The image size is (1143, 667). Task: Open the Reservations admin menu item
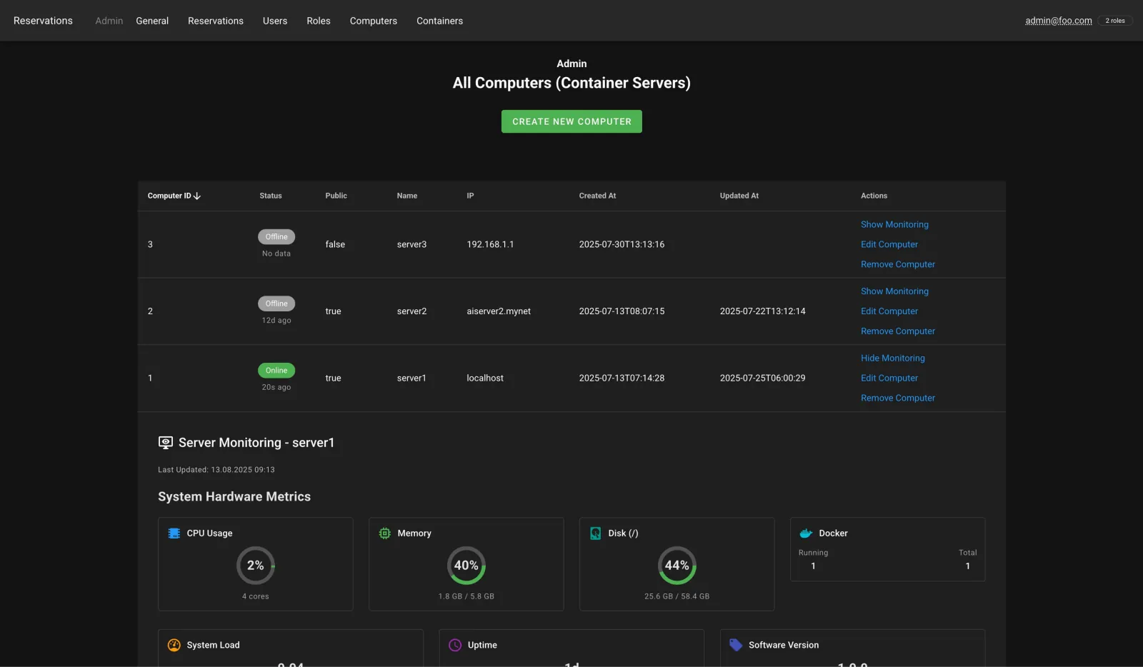pyautogui.click(x=216, y=21)
